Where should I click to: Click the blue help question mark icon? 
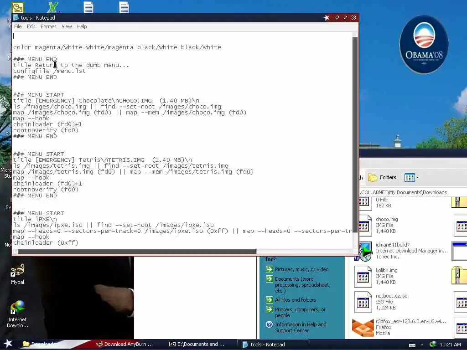point(269,324)
